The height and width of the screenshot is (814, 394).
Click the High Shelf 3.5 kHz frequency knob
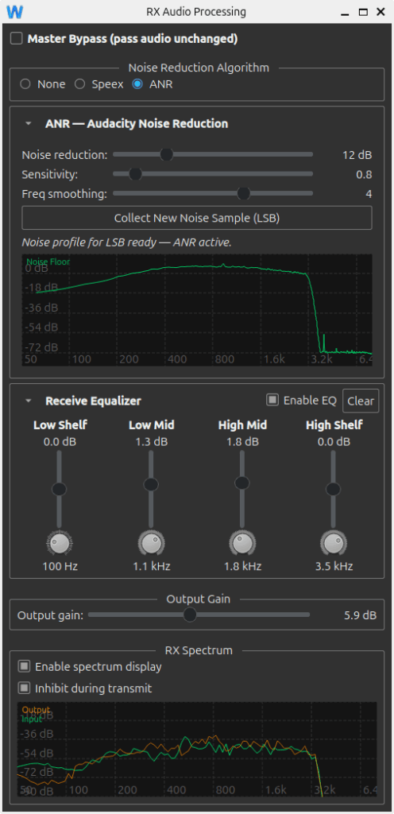pos(334,543)
